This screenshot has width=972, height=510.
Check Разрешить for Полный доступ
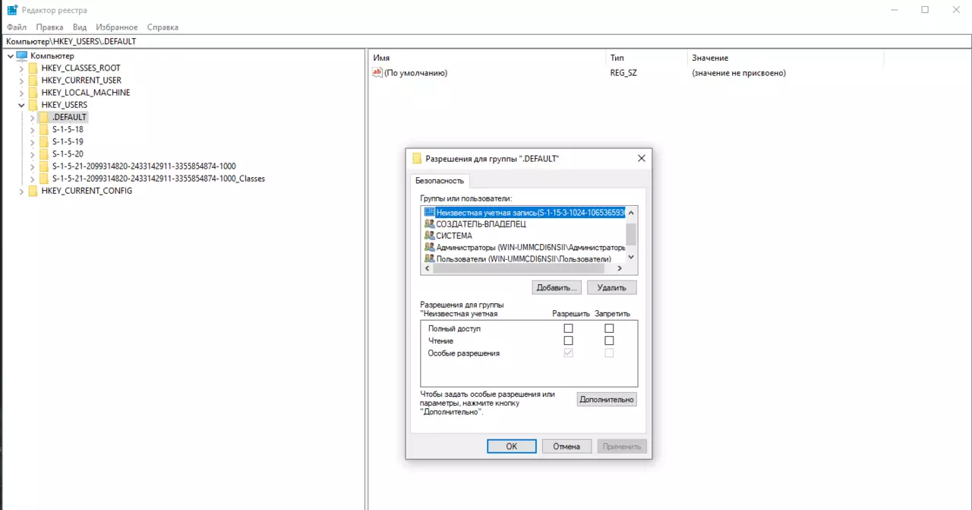(x=568, y=328)
